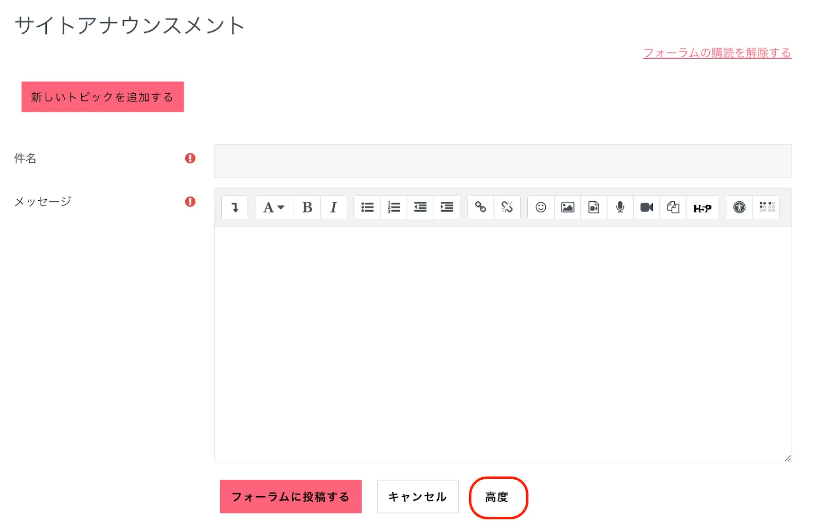Screen dimensions: 823x524
Task: Indent the selected text
Action: (447, 207)
